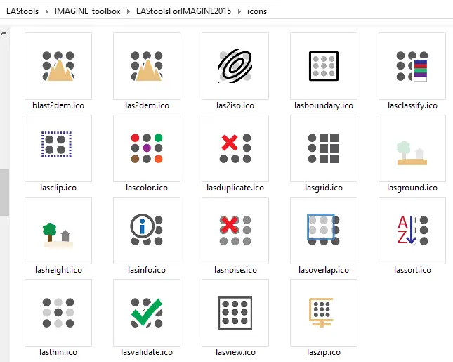
Task: Select the blast2dem.ico file icon
Action: point(58,66)
